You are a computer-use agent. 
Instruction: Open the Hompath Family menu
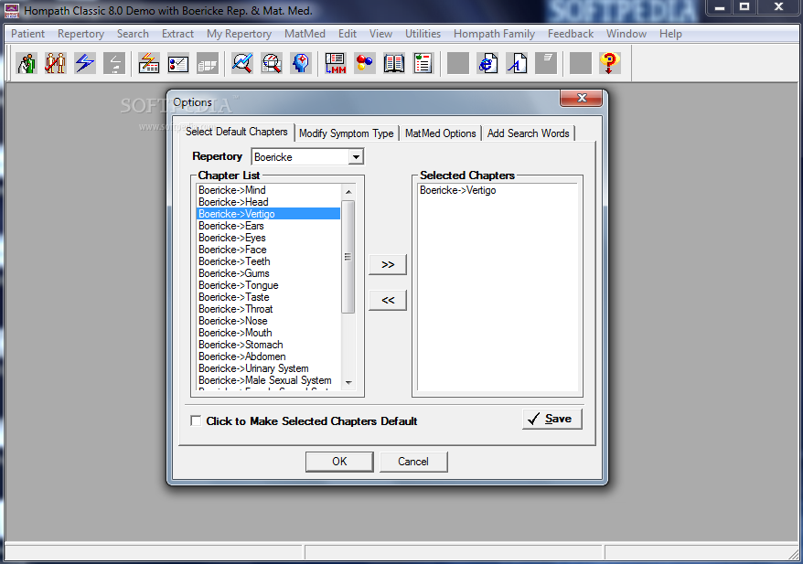(x=494, y=34)
